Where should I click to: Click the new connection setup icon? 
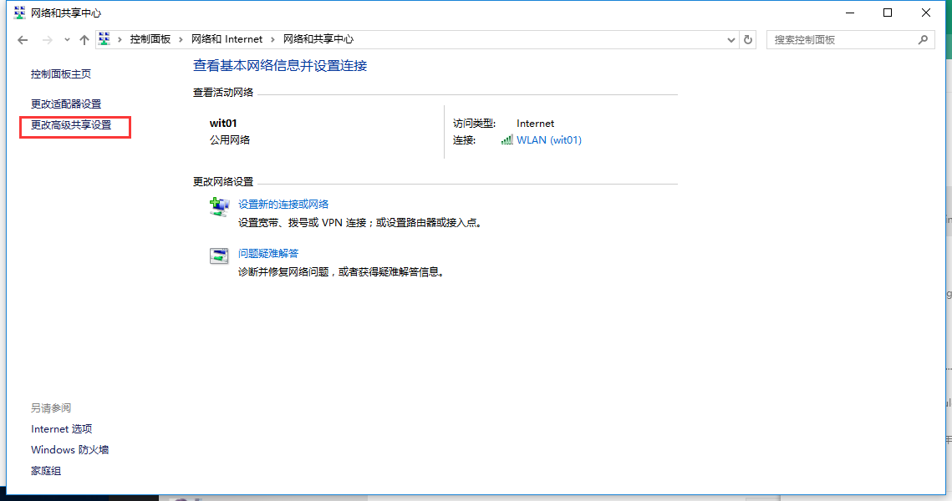tap(219, 206)
